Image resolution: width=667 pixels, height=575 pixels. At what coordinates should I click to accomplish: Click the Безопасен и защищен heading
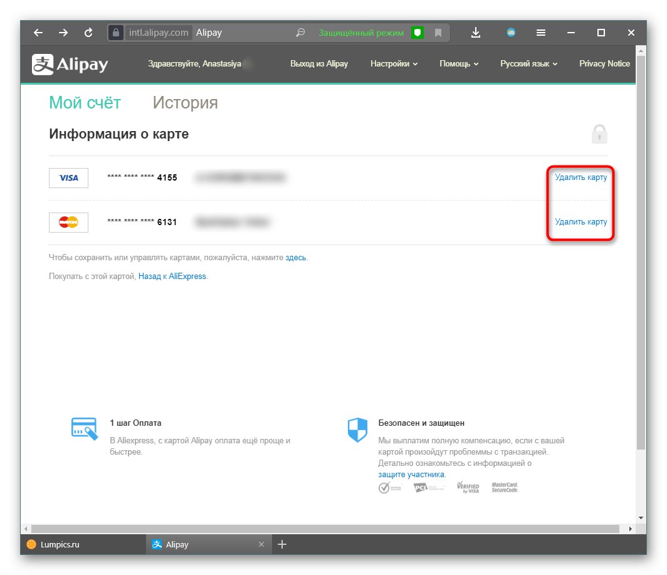pyautogui.click(x=421, y=423)
